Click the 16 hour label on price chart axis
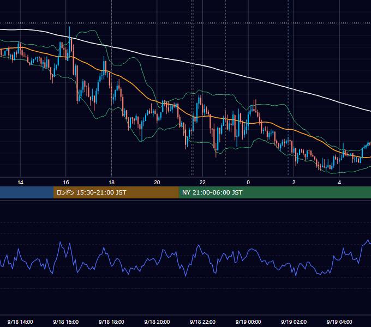371x327 pixels. pos(66,183)
